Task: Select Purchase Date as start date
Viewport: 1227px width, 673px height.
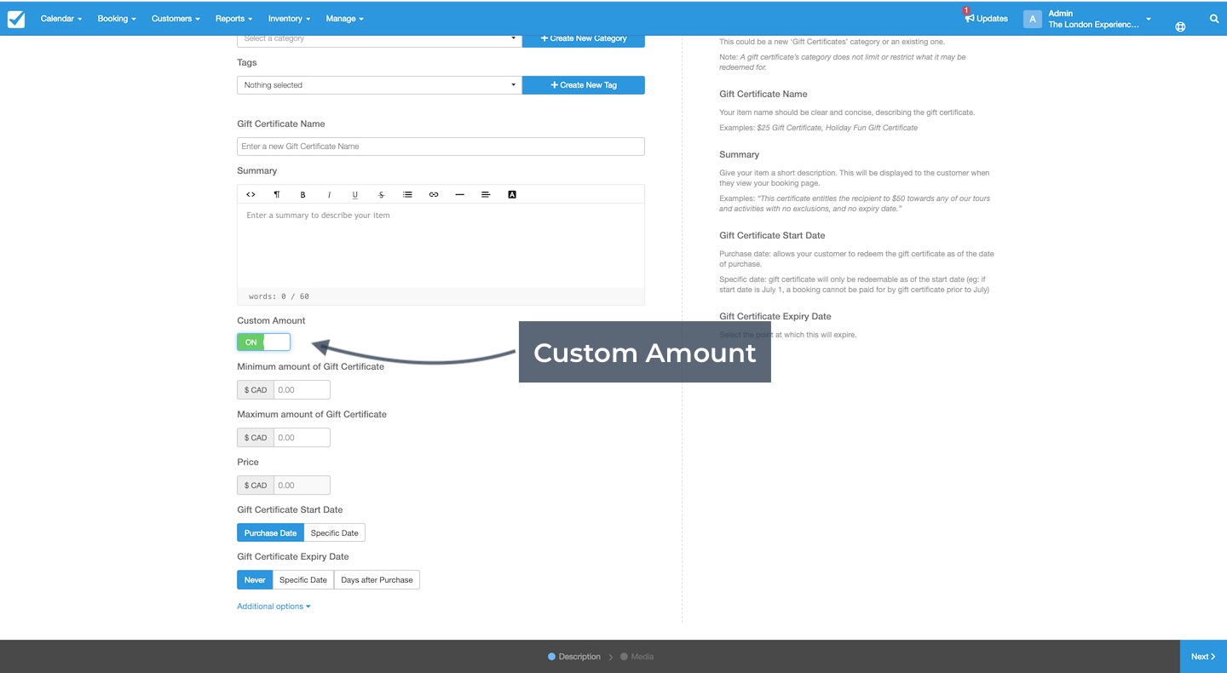Action: pos(270,532)
